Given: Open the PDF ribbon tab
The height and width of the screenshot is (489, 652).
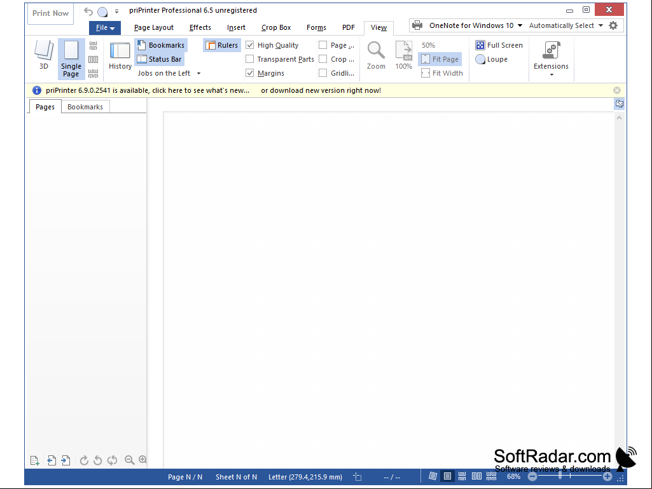Looking at the screenshot, I should pyautogui.click(x=349, y=27).
